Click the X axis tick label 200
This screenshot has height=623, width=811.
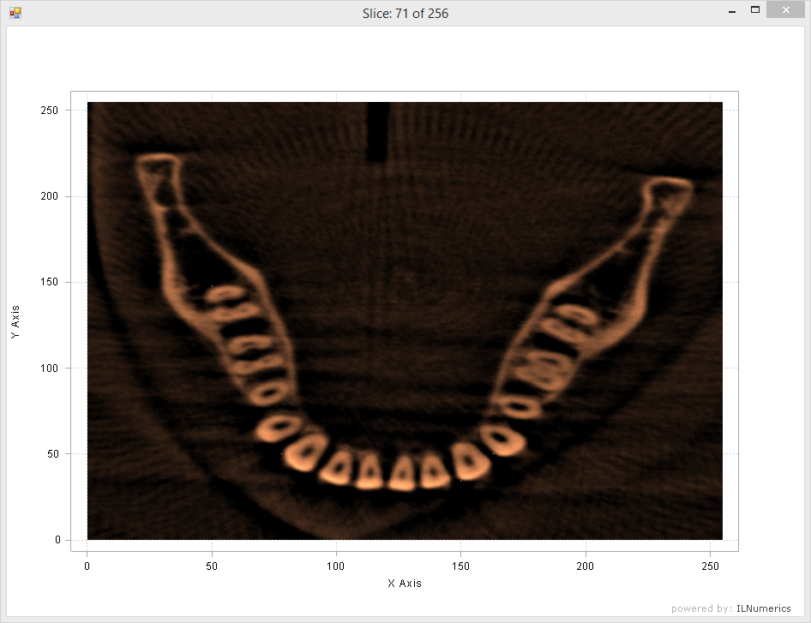585,566
